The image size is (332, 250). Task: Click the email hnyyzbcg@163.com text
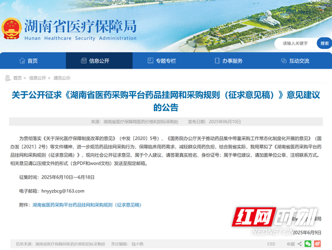point(63,191)
